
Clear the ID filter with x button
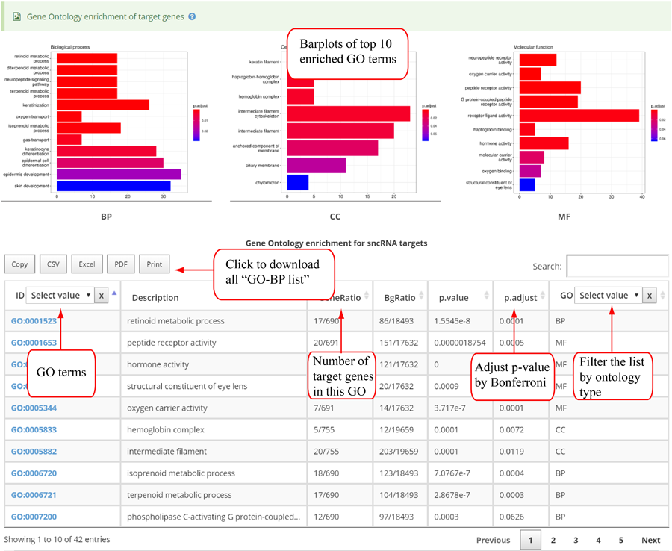pyautogui.click(x=102, y=296)
